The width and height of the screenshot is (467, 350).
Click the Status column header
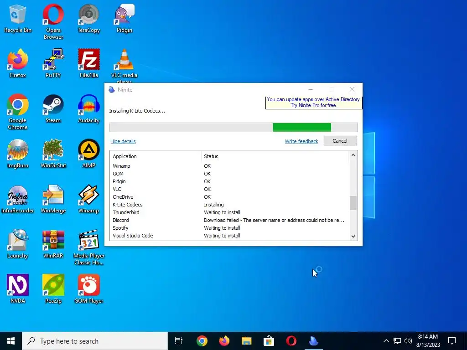[275, 156]
